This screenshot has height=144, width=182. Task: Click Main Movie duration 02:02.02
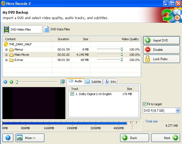coord(63,55)
